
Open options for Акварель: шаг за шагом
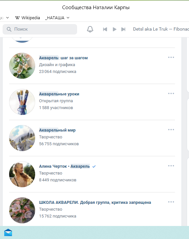click(x=171, y=57)
